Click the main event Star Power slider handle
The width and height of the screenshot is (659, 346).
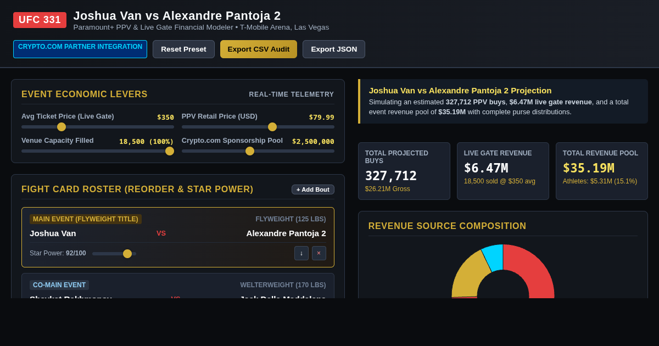point(127,254)
